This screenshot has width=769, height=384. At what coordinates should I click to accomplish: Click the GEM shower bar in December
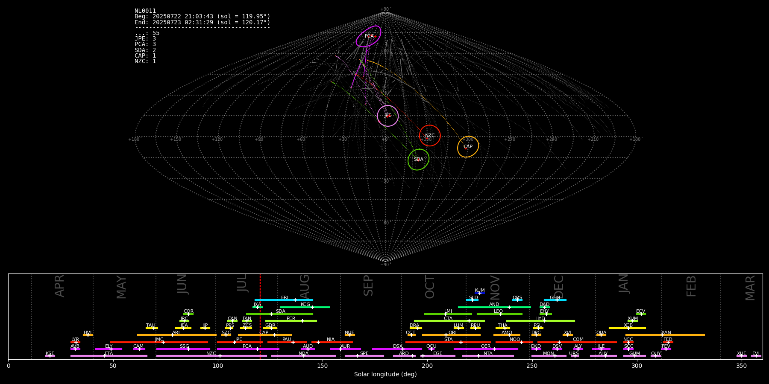[x=555, y=300]
